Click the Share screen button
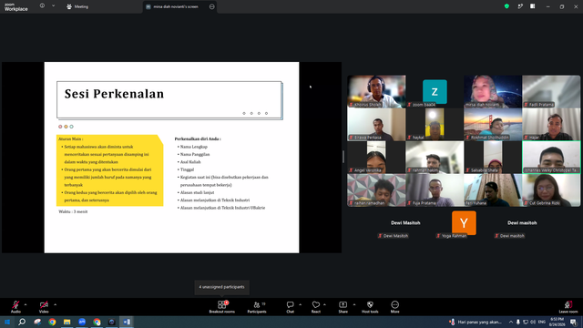The height and width of the screenshot is (328, 583). tap(343, 307)
